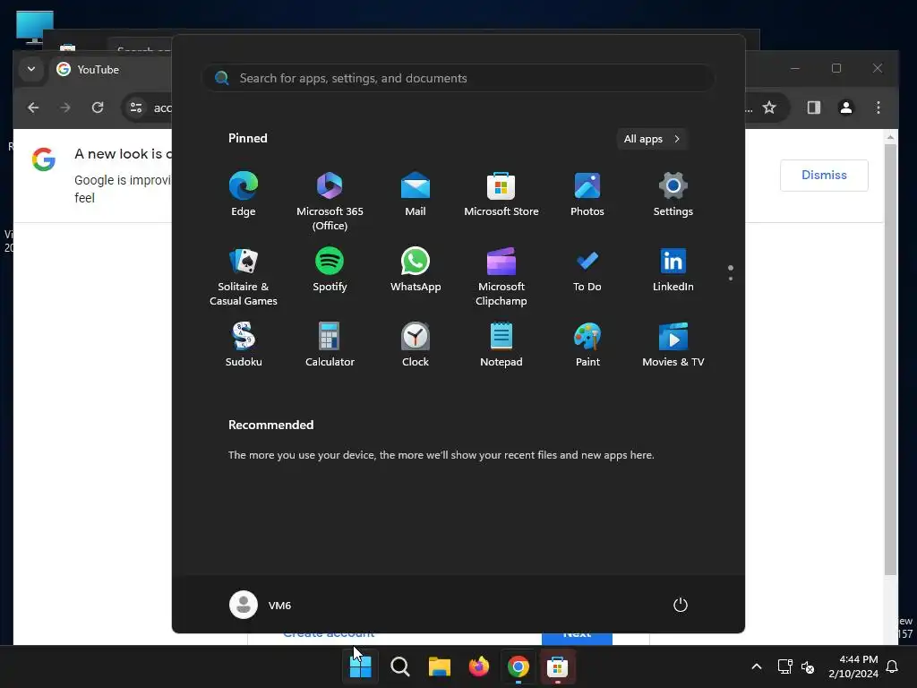Open the Calculator app
The height and width of the screenshot is (688, 917).
330,345
